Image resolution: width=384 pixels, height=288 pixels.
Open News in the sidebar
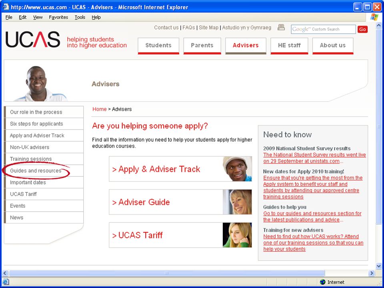[44, 218]
